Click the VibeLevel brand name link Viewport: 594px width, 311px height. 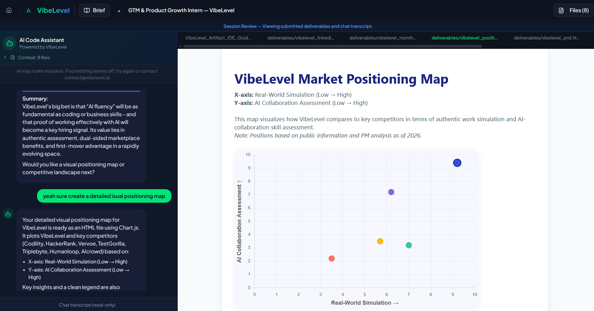53,10
